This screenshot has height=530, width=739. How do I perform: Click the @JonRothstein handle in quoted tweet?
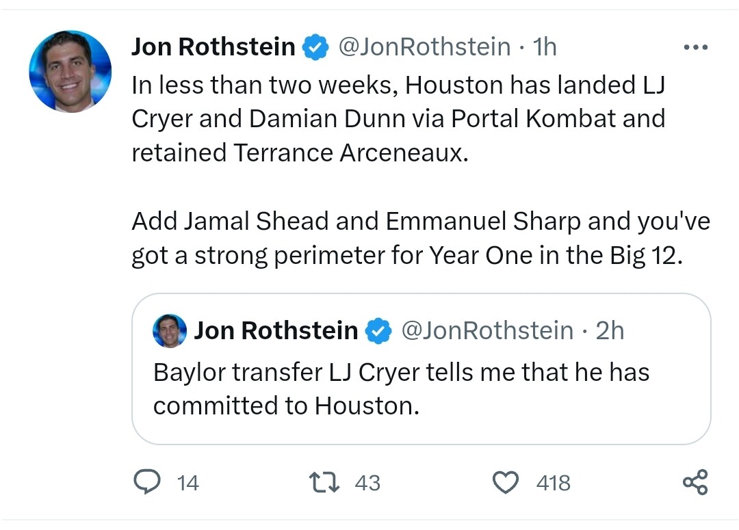[x=487, y=331]
